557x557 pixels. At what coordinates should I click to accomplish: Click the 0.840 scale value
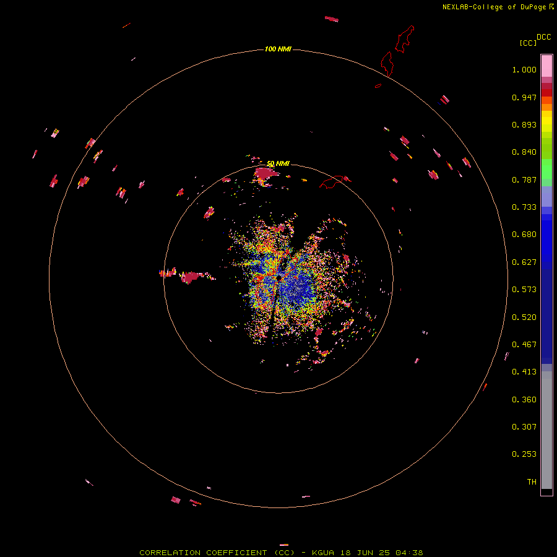[x=524, y=152]
